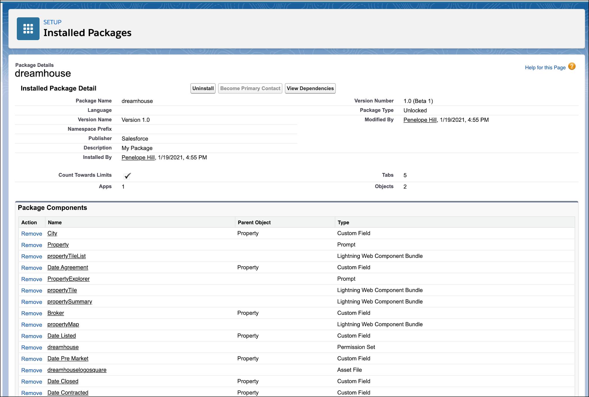The image size is (589, 397).
Task: Remove the propertySummary component
Action: point(32,302)
